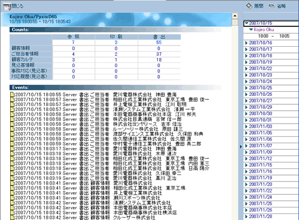The height and width of the screenshot is (220, 299).
Task: Select the 2007/11/15 tree entry
Action: pos(261,165)
